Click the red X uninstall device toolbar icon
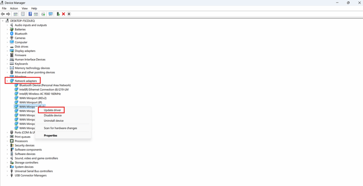This screenshot has width=363, height=186. click(63, 14)
